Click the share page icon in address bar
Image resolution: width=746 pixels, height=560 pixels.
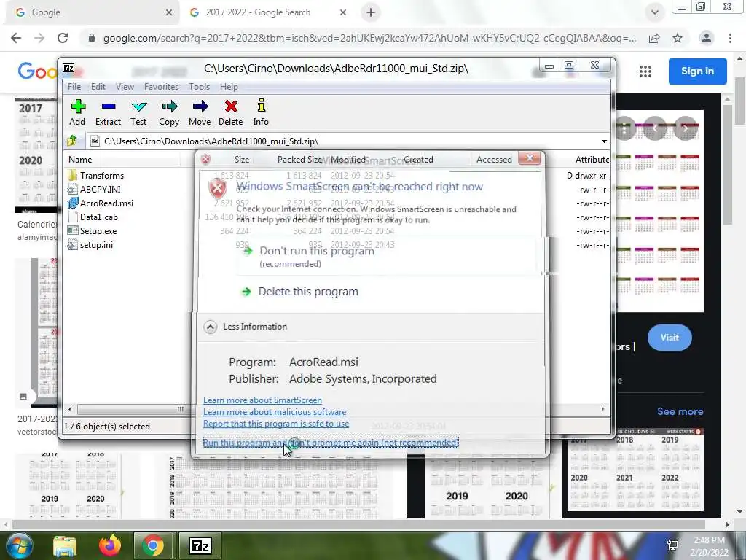[654, 38]
